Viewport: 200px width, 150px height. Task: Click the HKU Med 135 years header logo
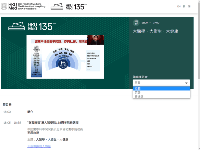(x=69, y=6)
